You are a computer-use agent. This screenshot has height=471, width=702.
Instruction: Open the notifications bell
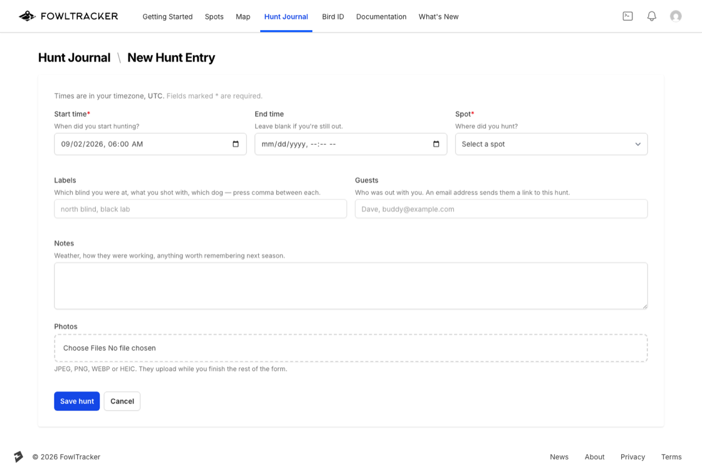coord(652,16)
